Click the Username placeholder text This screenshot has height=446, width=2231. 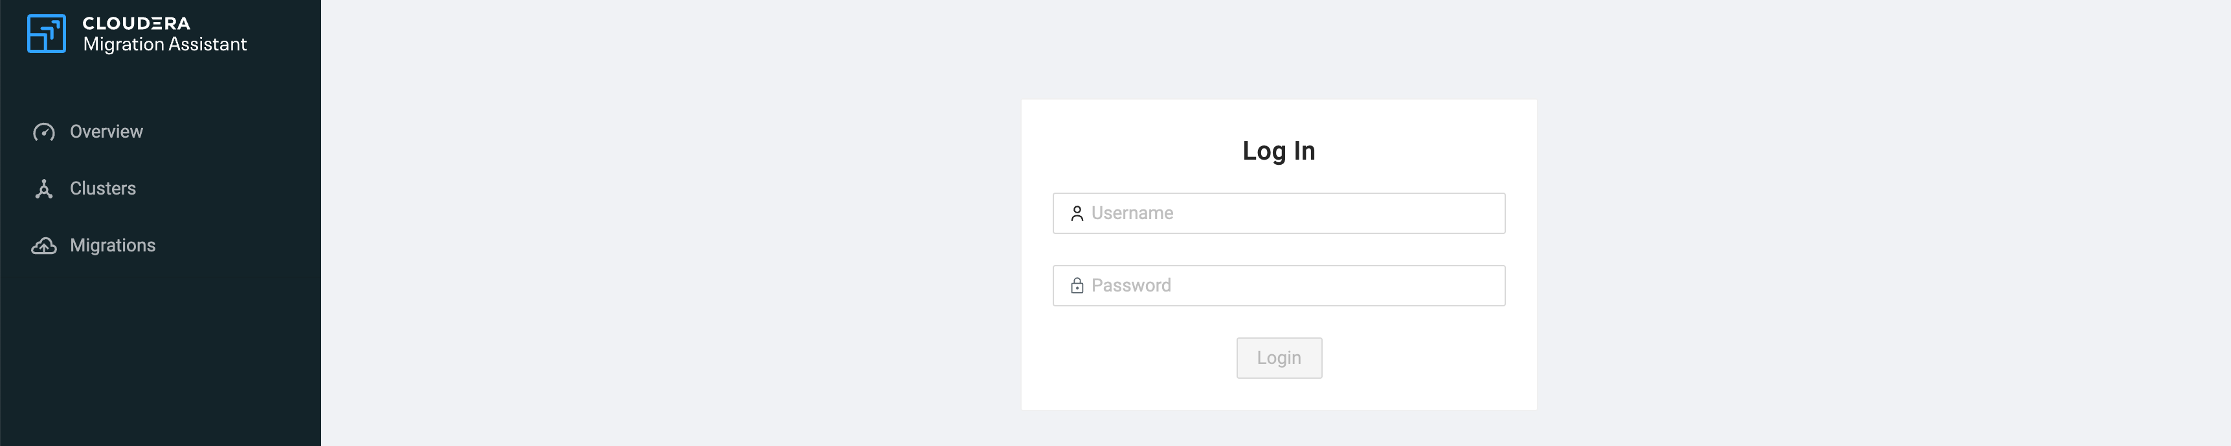coord(1132,213)
